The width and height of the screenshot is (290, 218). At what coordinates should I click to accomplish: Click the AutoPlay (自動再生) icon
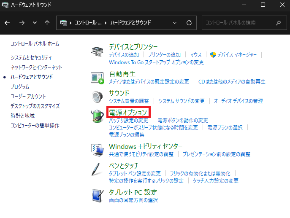click(x=98, y=77)
